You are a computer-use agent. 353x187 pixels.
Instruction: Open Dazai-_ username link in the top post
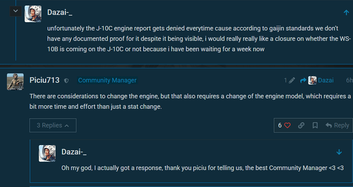tap(60, 12)
